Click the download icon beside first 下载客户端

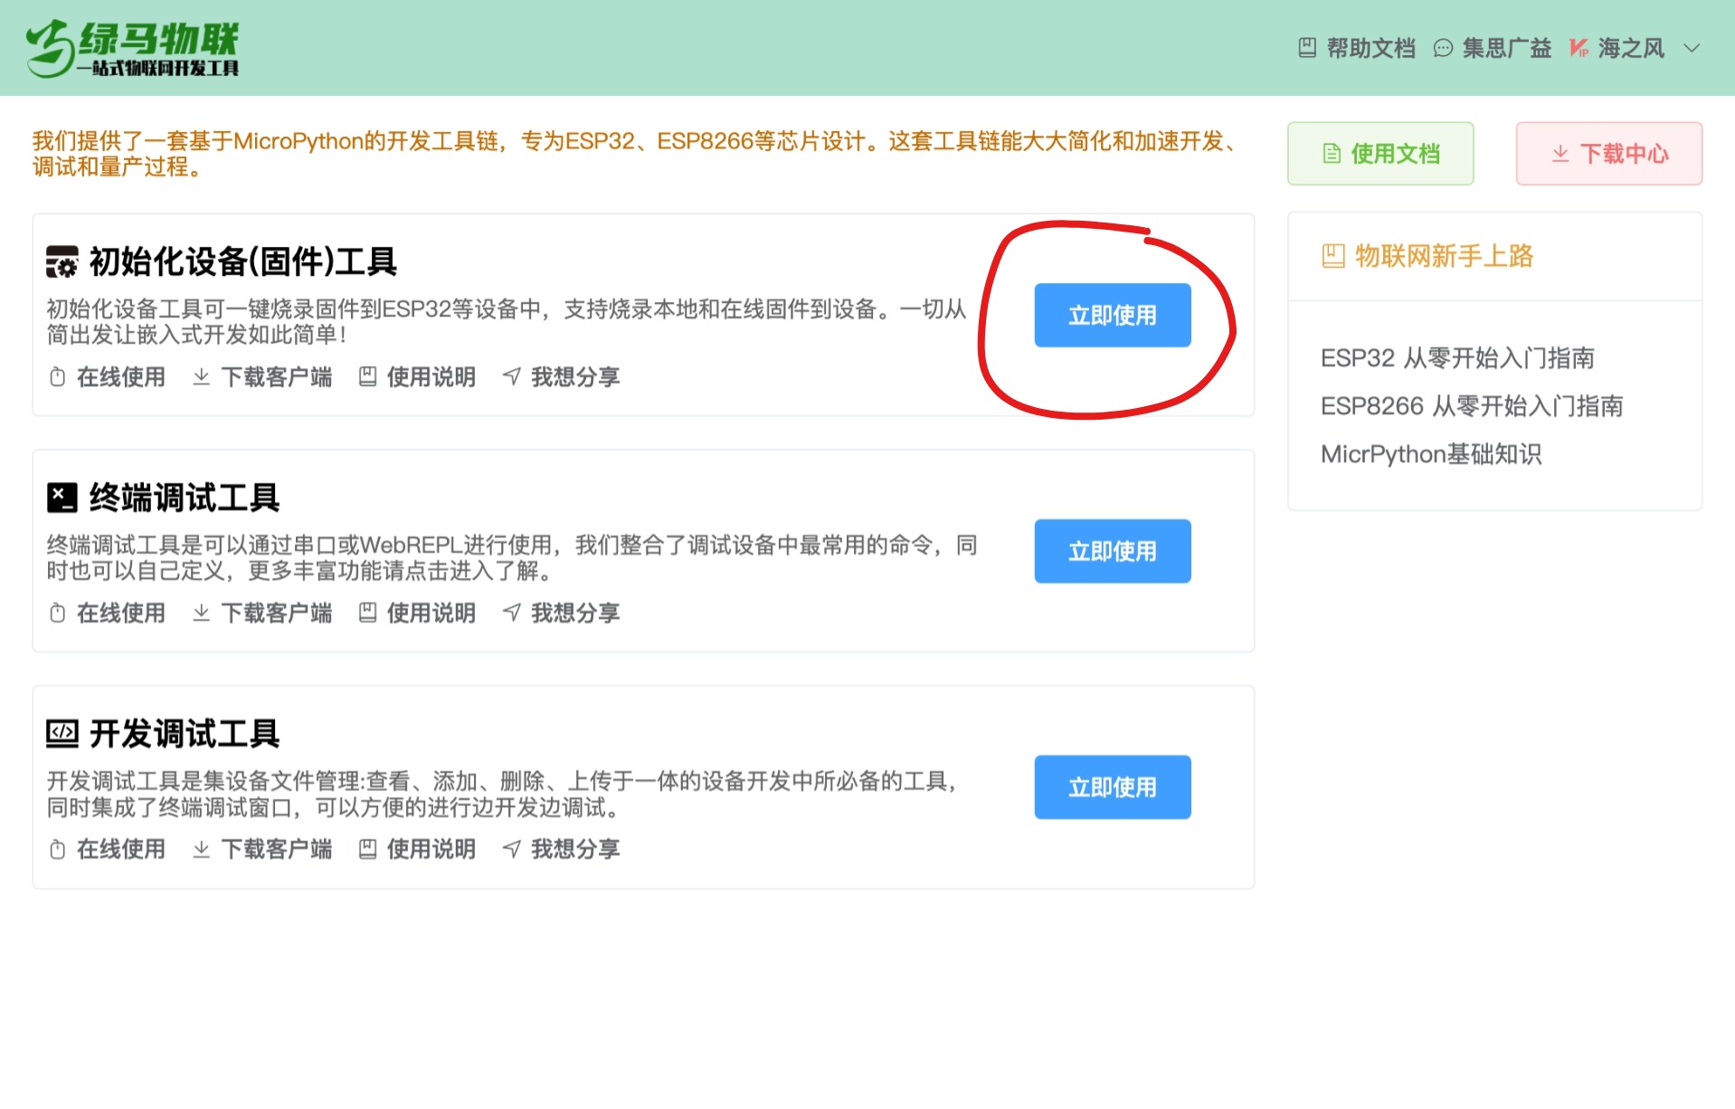coord(201,377)
